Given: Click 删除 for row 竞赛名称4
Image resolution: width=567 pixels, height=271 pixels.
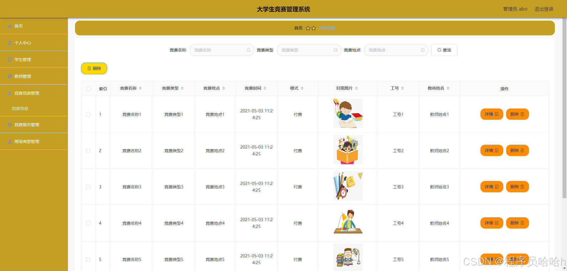Looking at the screenshot, I should point(517,223).
